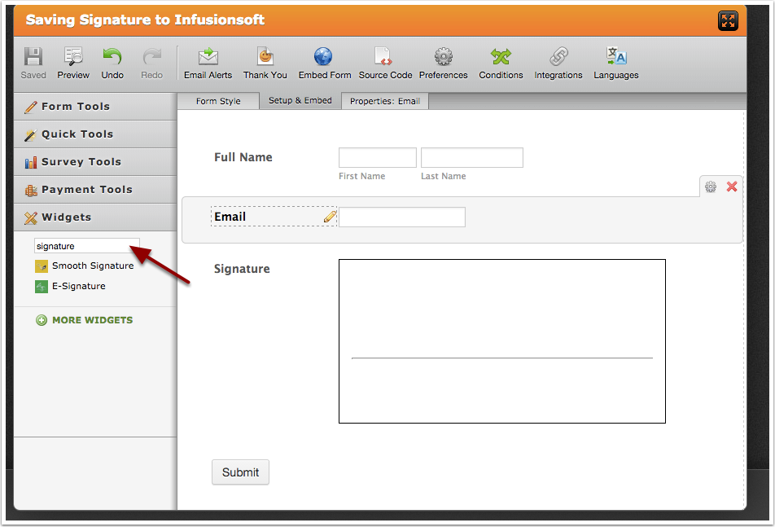This screenshot has width=775, height=527.
Task: Collapse the Widgets section
Action: tap(95, 217)
